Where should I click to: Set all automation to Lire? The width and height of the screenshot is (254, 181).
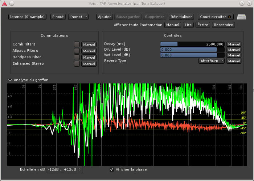(189, 25)
